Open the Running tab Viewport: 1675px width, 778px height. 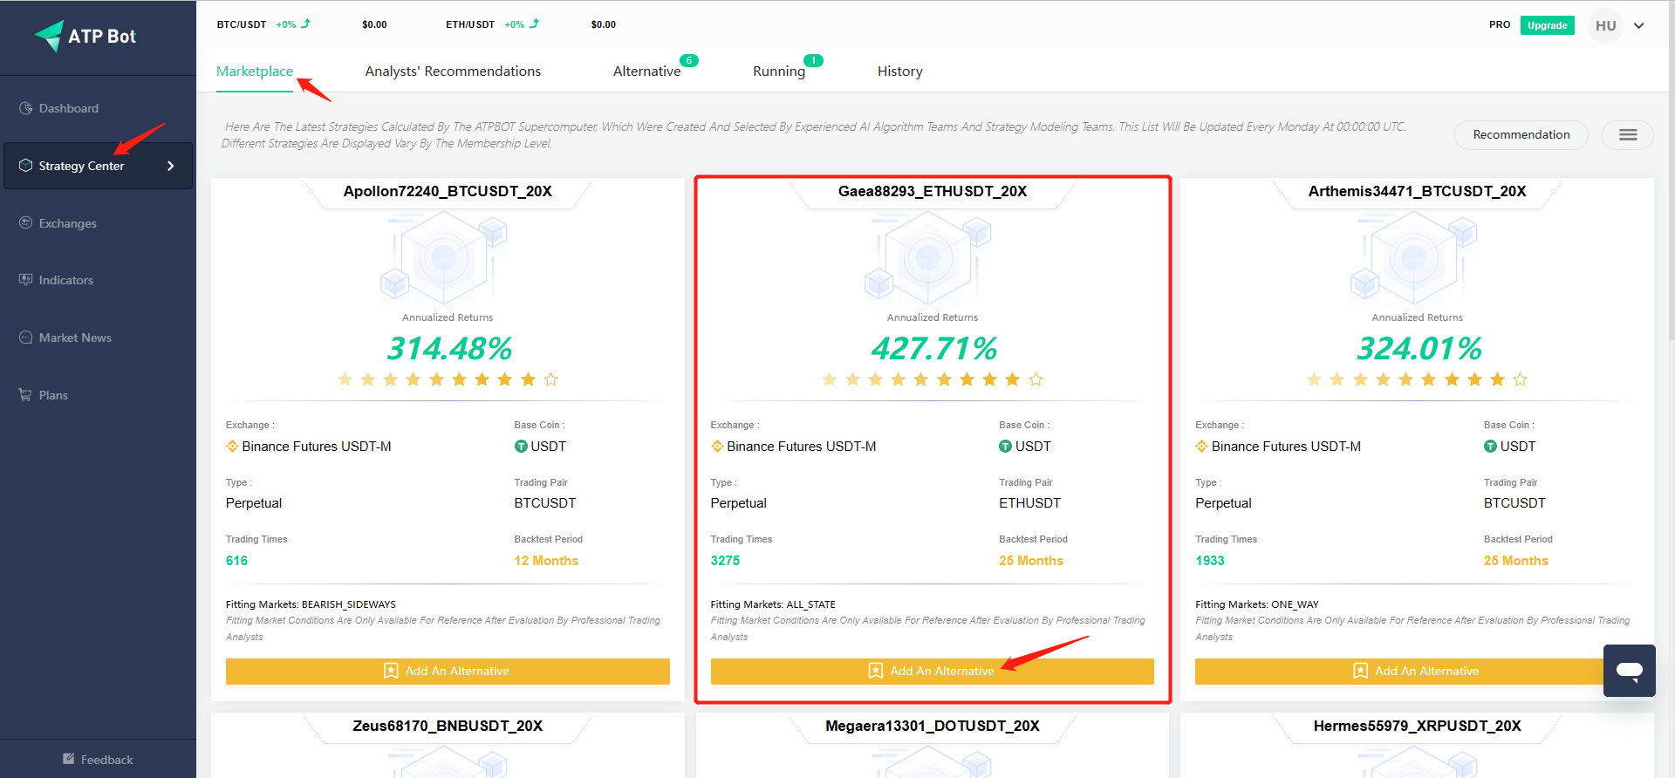coord(779,72)
